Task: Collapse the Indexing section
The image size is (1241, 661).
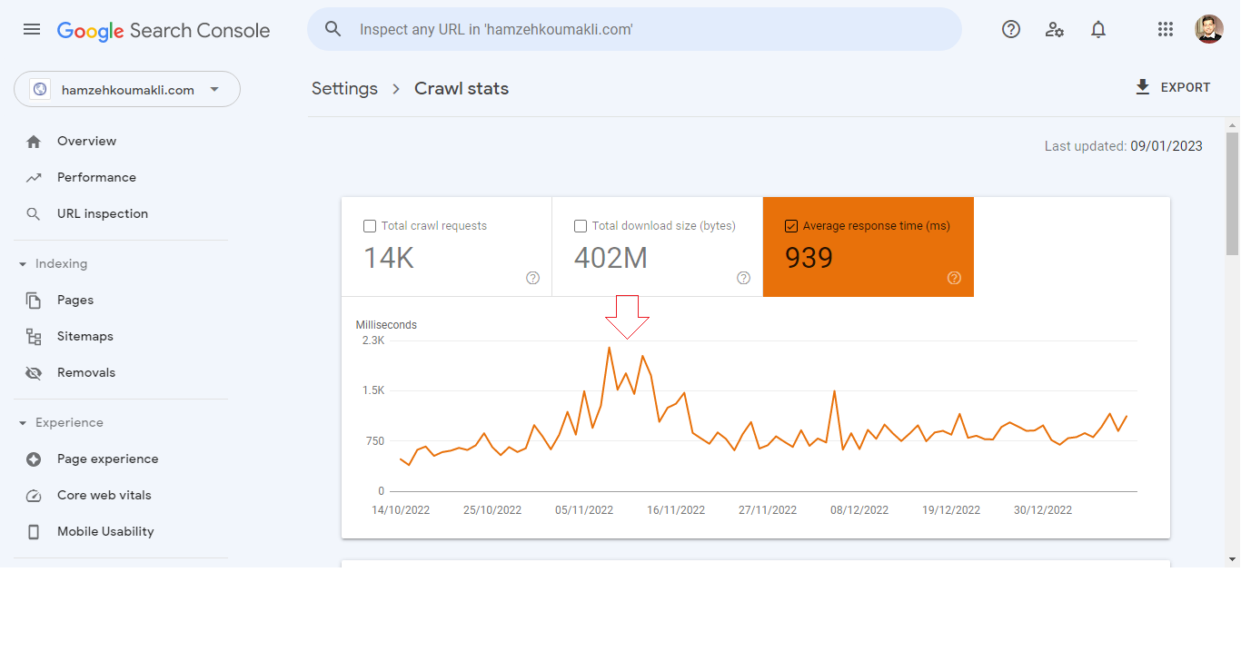Action: [23, 264]
